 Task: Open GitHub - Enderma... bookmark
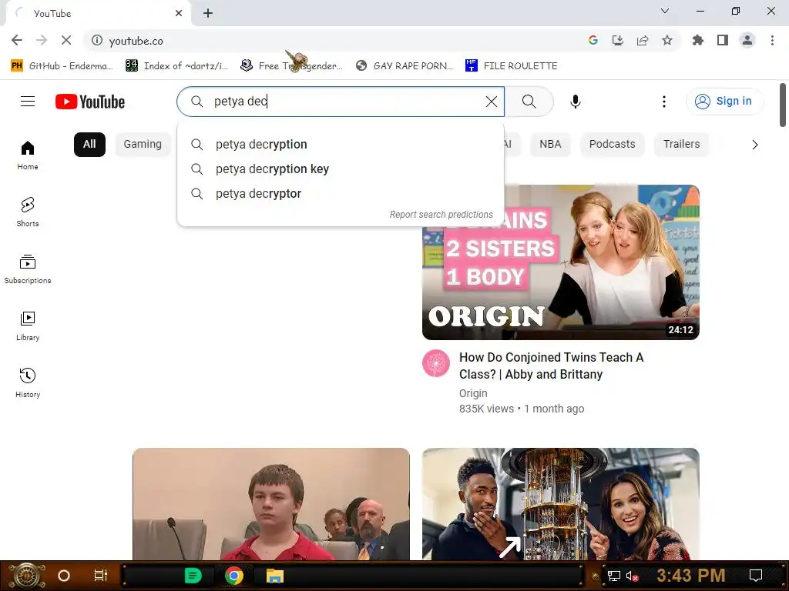coord(62,66)
